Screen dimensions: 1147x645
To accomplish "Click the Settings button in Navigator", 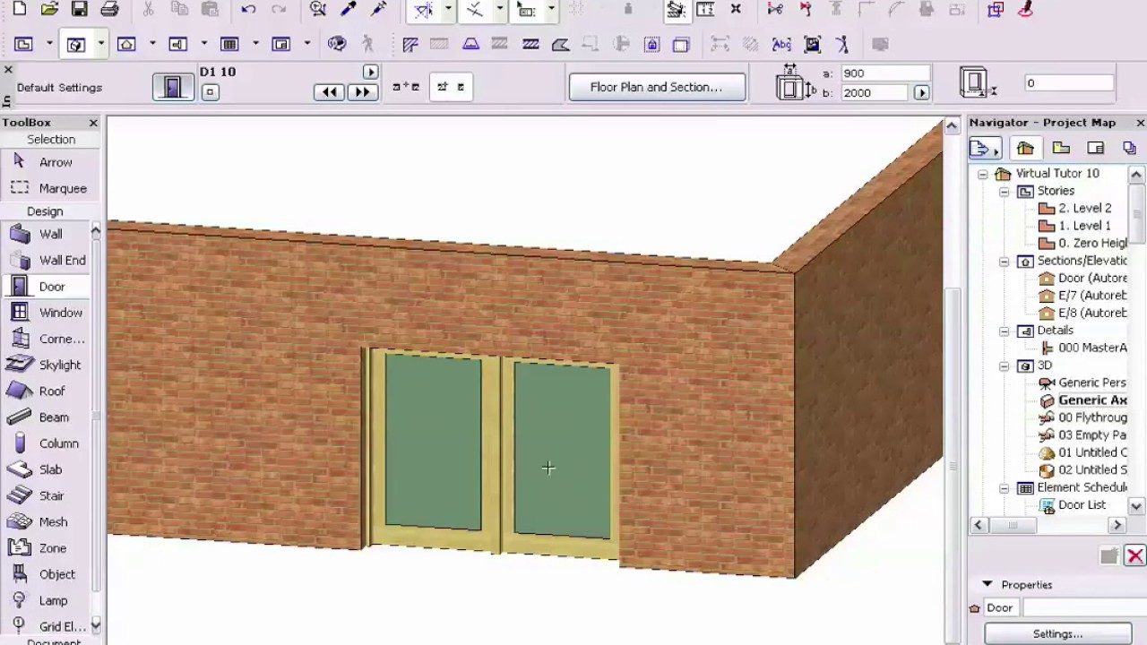I will coord(1057,633).
